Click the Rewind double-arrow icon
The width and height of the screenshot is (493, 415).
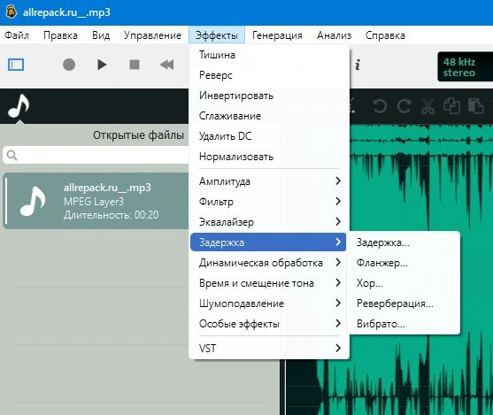click(x=166, y=65)
